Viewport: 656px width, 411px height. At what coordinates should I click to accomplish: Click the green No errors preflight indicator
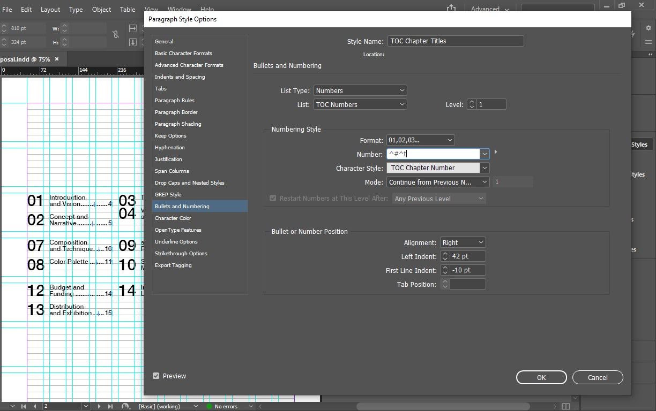pyautogui.click(x=210, y=406)
